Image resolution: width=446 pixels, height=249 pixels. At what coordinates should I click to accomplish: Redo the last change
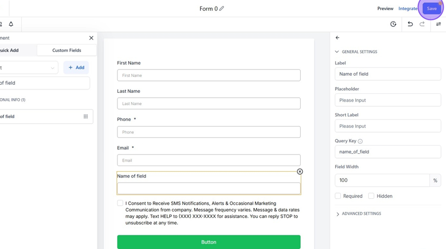[x=422, y=24]
